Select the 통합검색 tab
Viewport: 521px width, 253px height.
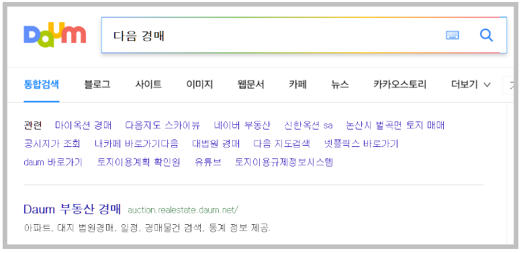pyautogui.click(x=42, y=85)
